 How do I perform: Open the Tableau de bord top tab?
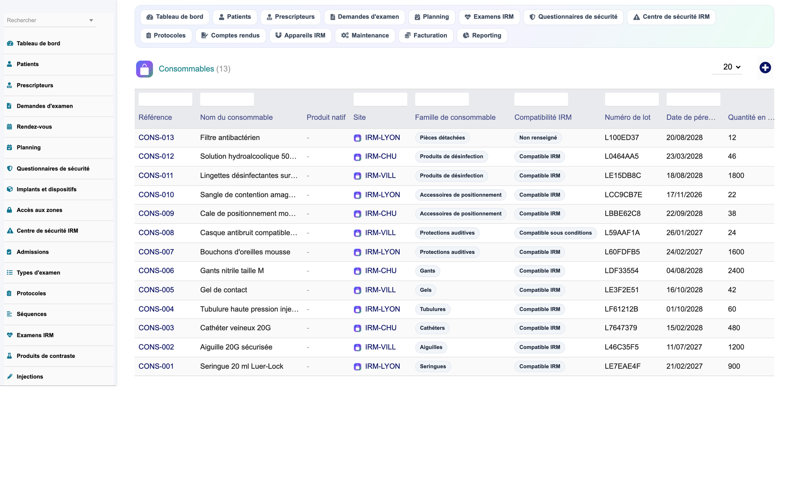click(x=175, y=17)
